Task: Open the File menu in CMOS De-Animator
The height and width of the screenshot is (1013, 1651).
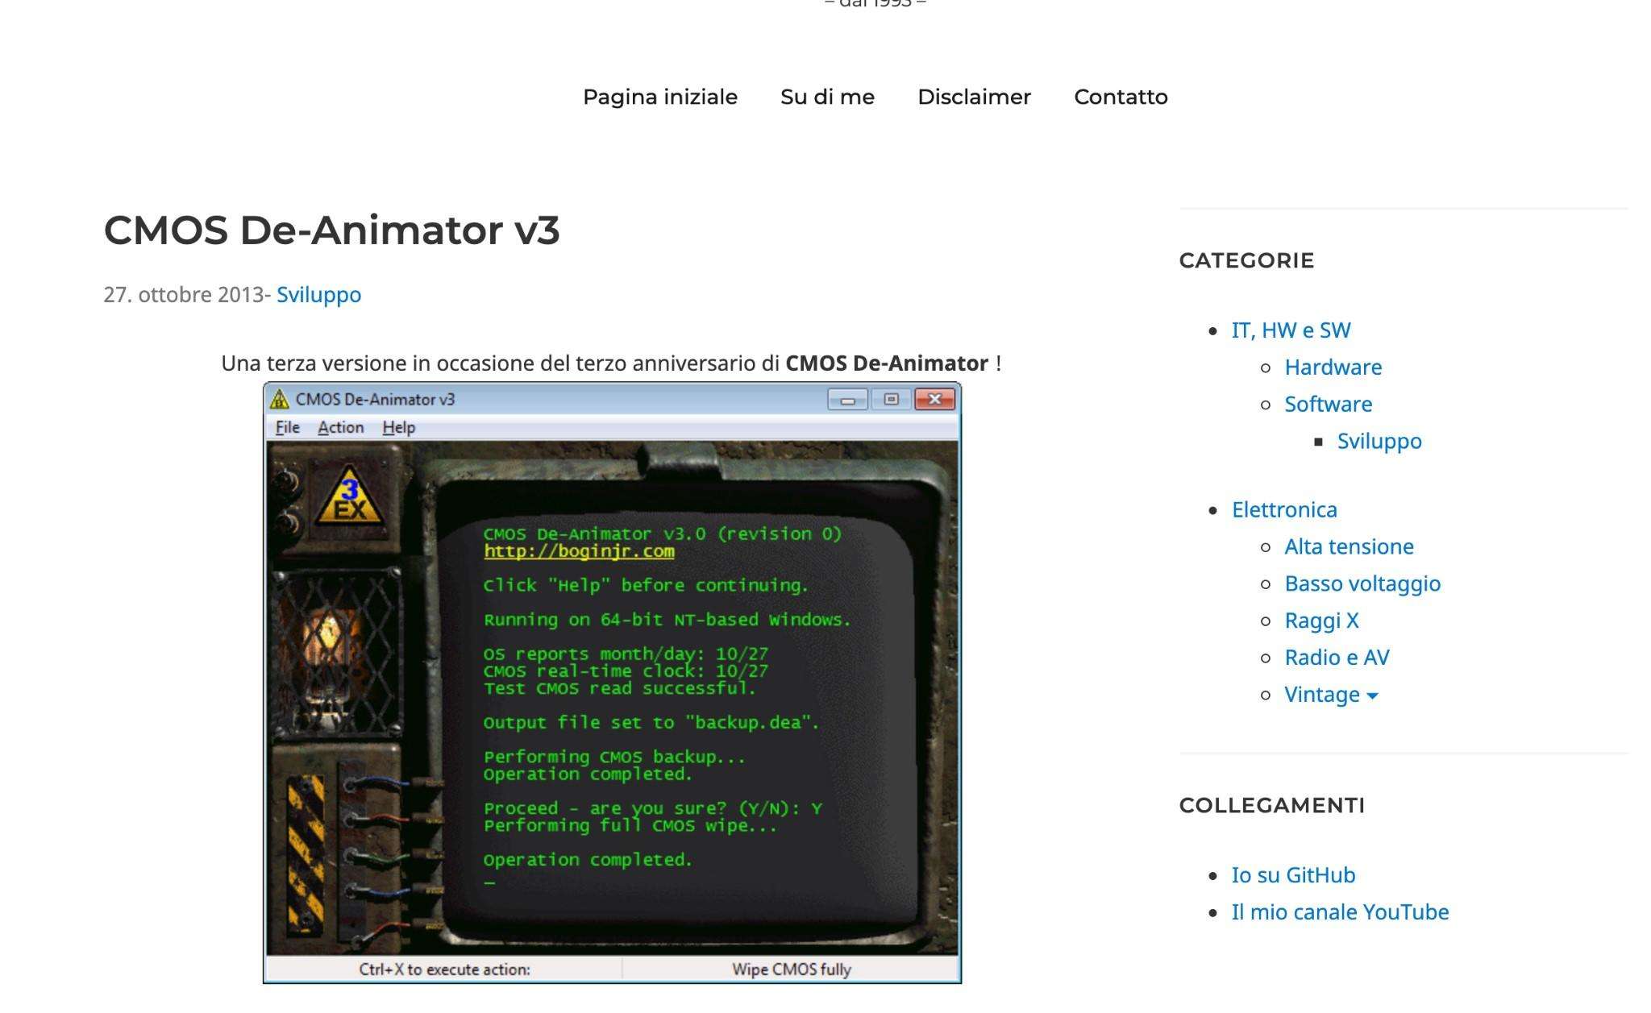Action: 286,428
